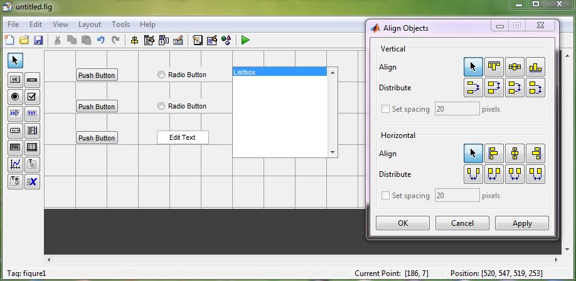Image resolution: width=576 pixels, height=281 pixels.
Task: Horizontally distribute by left edges
Action: pyautogui.click(x=494, y=174)
